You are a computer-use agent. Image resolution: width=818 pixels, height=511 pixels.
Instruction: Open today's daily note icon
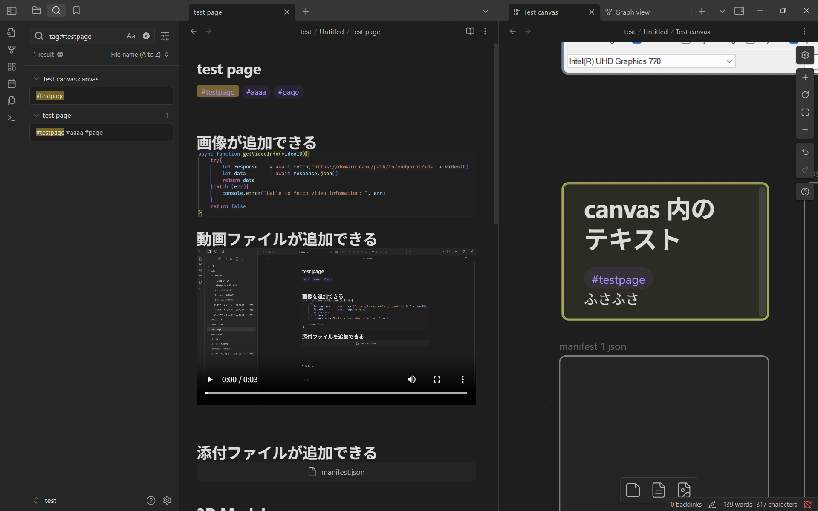point(12,84)
